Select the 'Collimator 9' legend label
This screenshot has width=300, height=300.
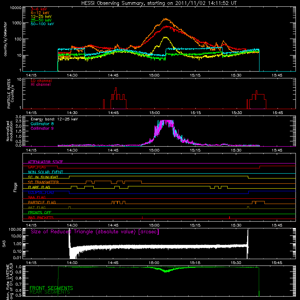tap(42, 128)
